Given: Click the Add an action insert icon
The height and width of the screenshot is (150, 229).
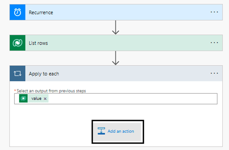Looking at the screenshot, I should point(101,131).
